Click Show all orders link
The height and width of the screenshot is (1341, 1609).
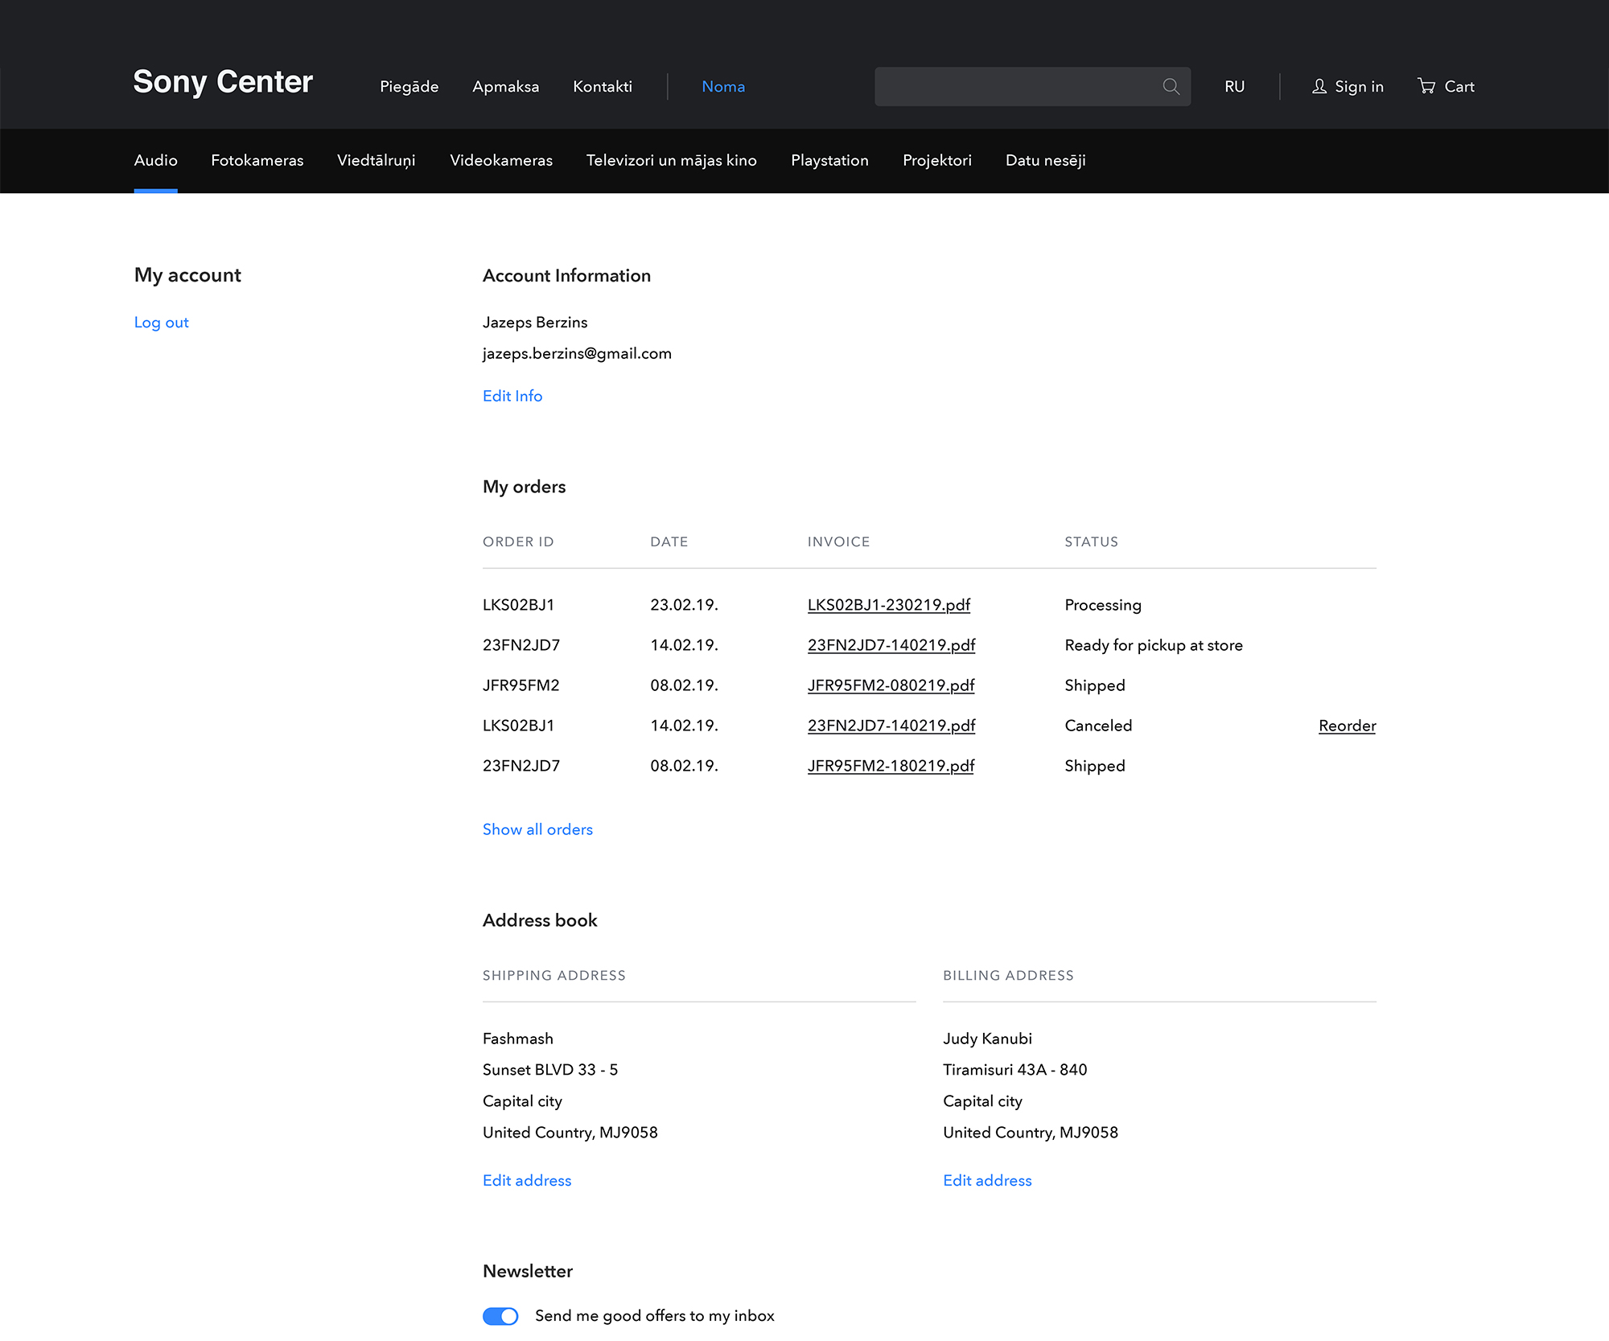click(537, 829)
